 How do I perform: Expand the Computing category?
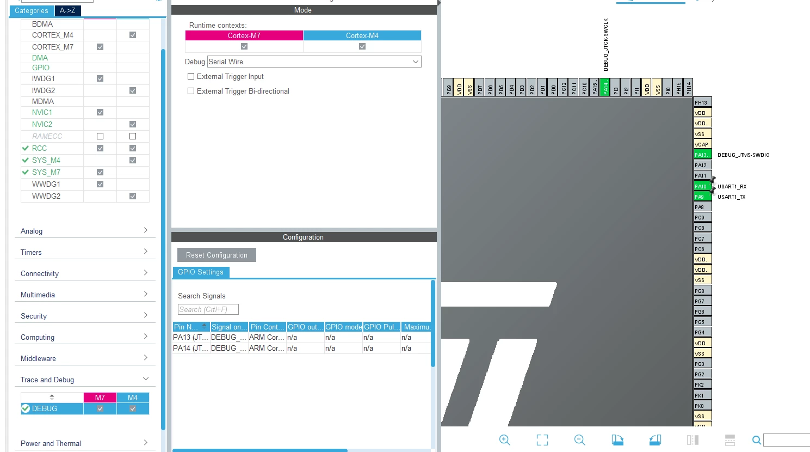pyautogui.click(x=85, y=337)
